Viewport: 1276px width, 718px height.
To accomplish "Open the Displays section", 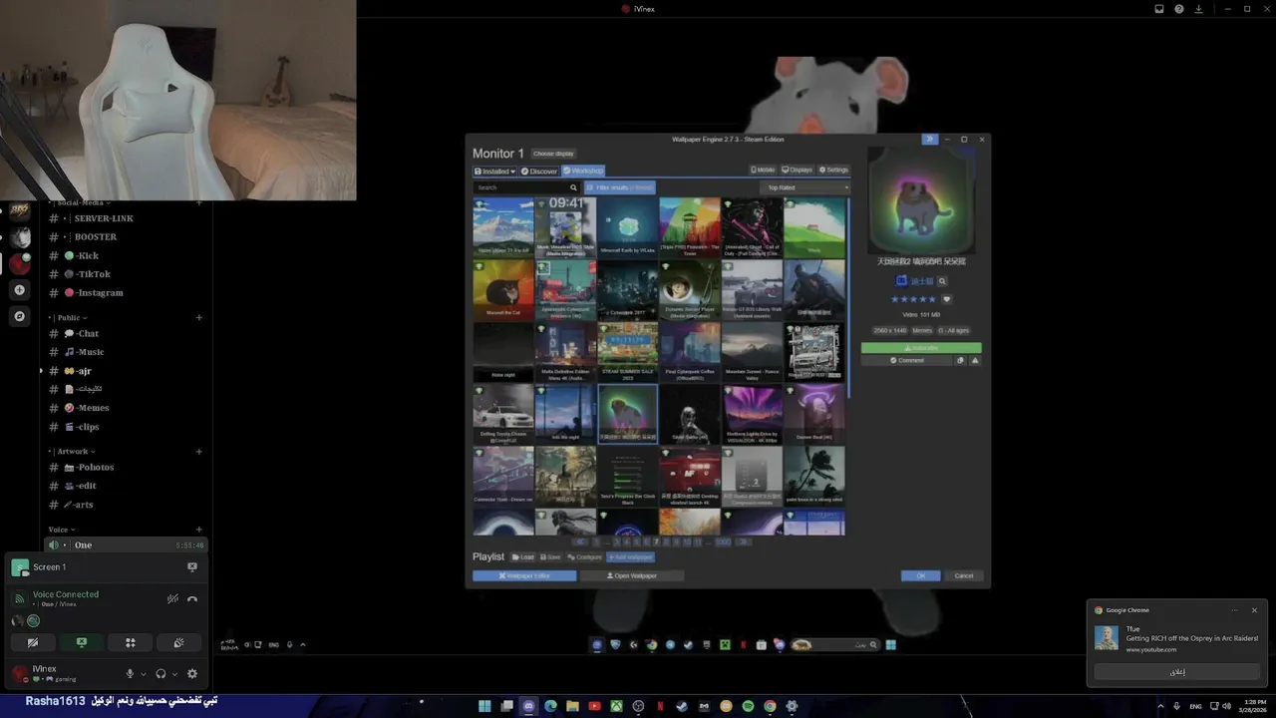I will (797, 171).
